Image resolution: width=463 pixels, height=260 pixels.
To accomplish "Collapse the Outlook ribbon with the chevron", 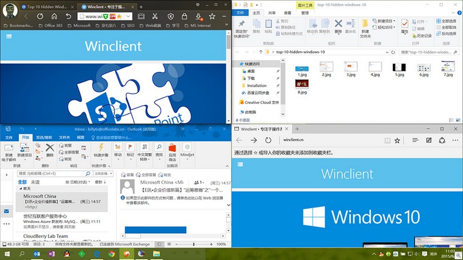I will point(227,166).
